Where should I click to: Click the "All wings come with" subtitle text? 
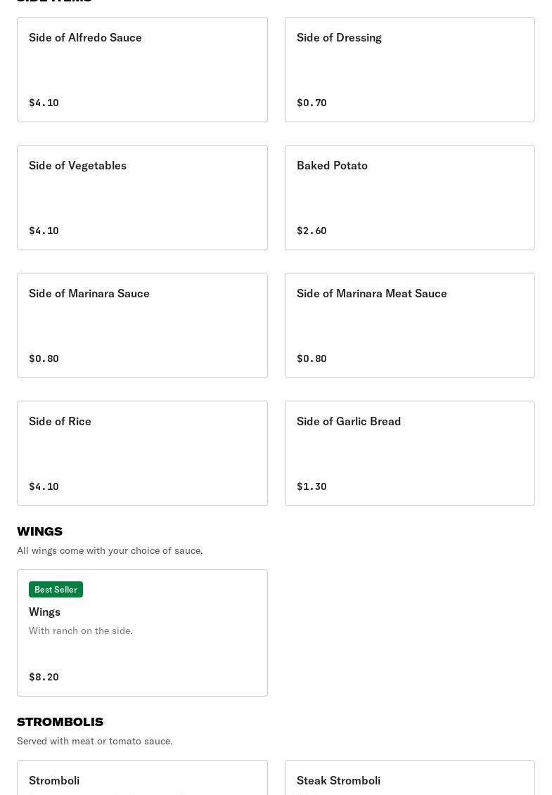click(110, 550)
